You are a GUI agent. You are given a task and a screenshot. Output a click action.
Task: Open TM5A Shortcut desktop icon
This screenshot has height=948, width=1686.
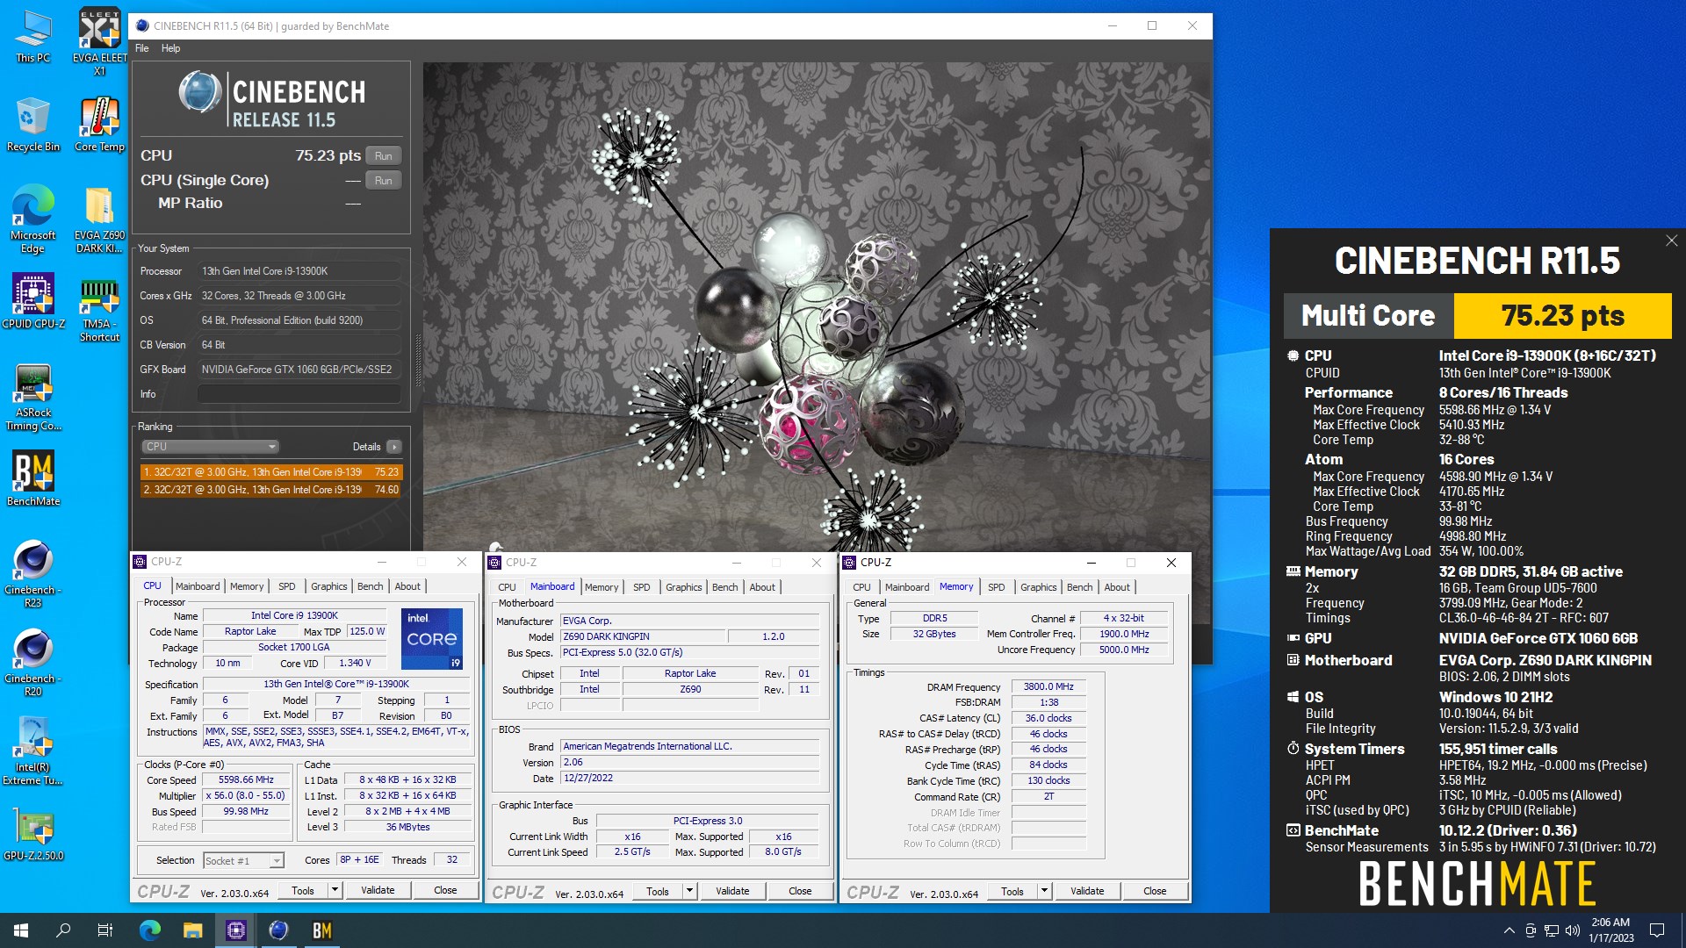(99, 309)
